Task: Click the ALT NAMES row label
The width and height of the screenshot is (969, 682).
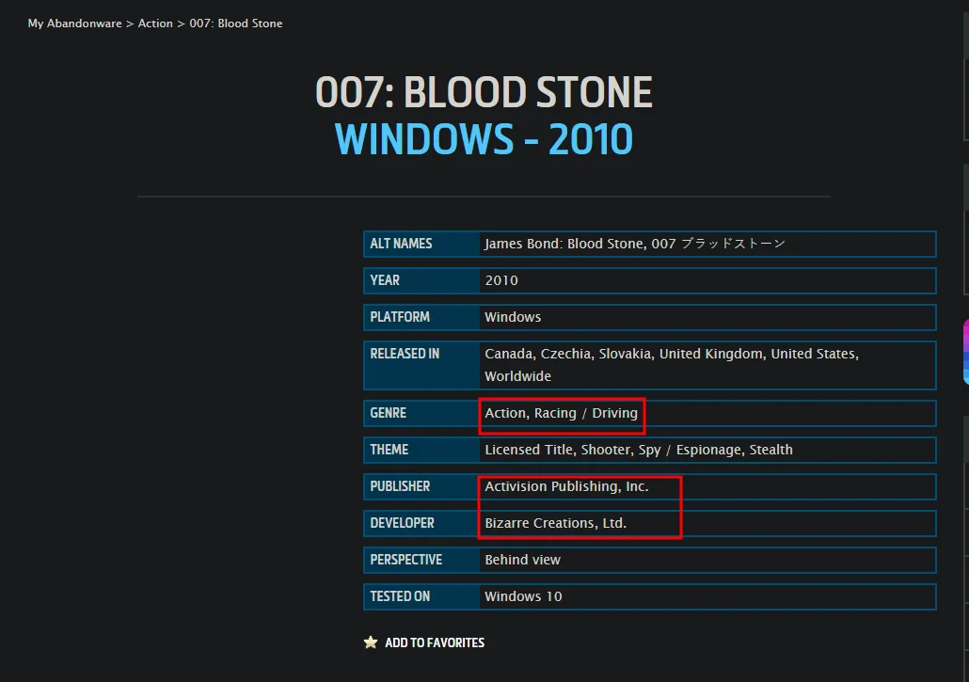Action: pos(401,244)
